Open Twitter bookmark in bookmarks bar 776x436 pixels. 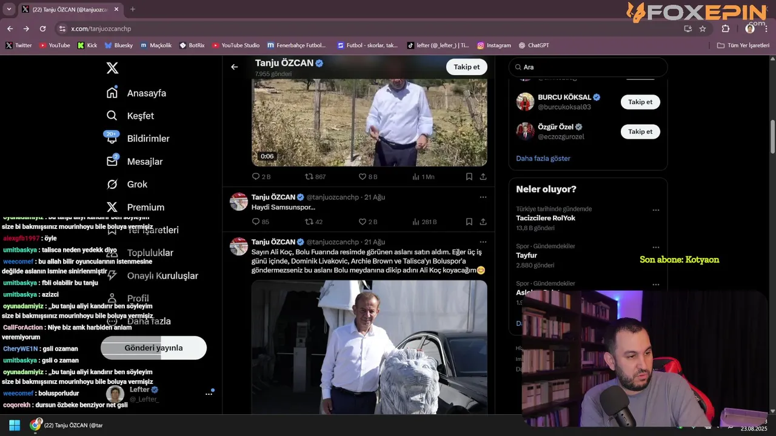point(19,45)
